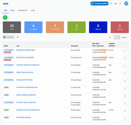Click the refresh list icon

click(18, 37)
